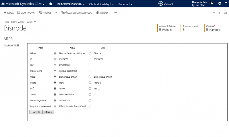This screenshot has height=137, width=229.
Task: Select ARES Akciová společnost radio
Action: click(x=55, y=71)
